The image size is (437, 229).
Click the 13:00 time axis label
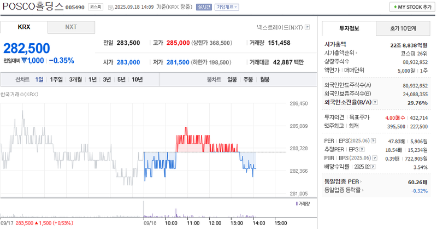pos(237,223)
